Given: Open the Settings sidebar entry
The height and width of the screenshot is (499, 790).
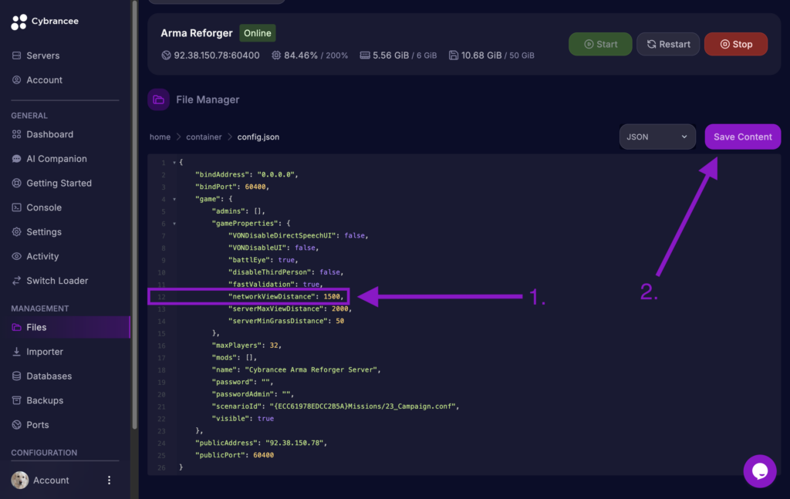Looking at the screenshot, I should pyautogui.click(x=65, y=231).
